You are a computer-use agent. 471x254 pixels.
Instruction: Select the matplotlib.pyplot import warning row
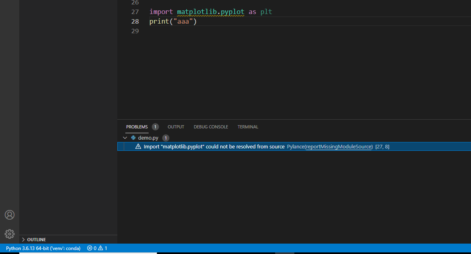pos(294,147)
